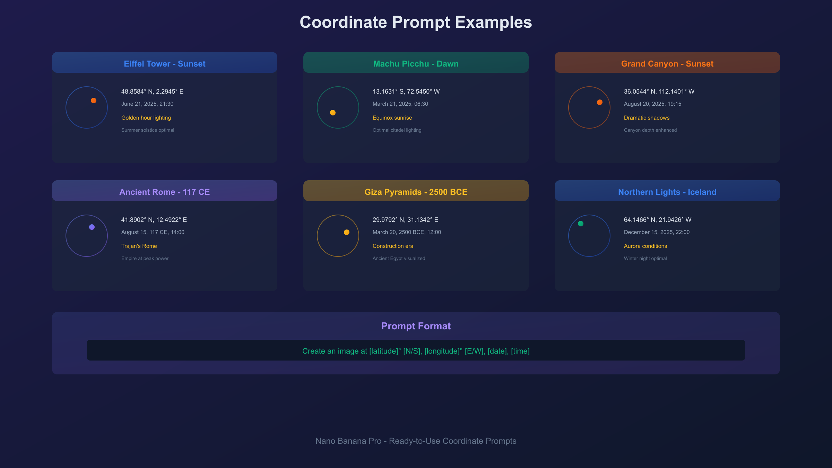Open the Grand Canyon - Sunset header
The height and width of the screenshot is (468, 832).
tap(667, 64)
